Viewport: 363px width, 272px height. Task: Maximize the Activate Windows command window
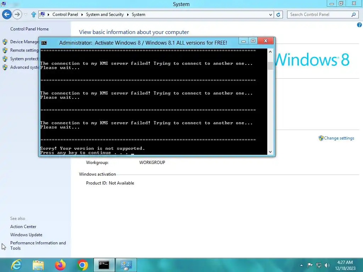click(253, 41)
